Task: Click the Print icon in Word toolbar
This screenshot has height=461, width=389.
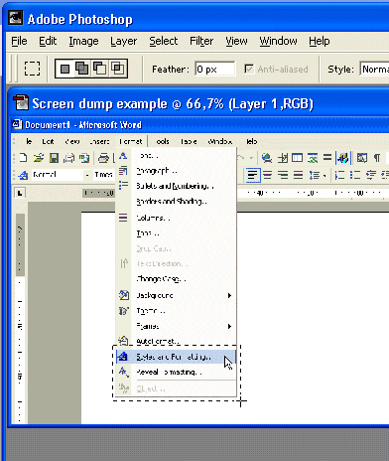Action: [x=103, y=158]
